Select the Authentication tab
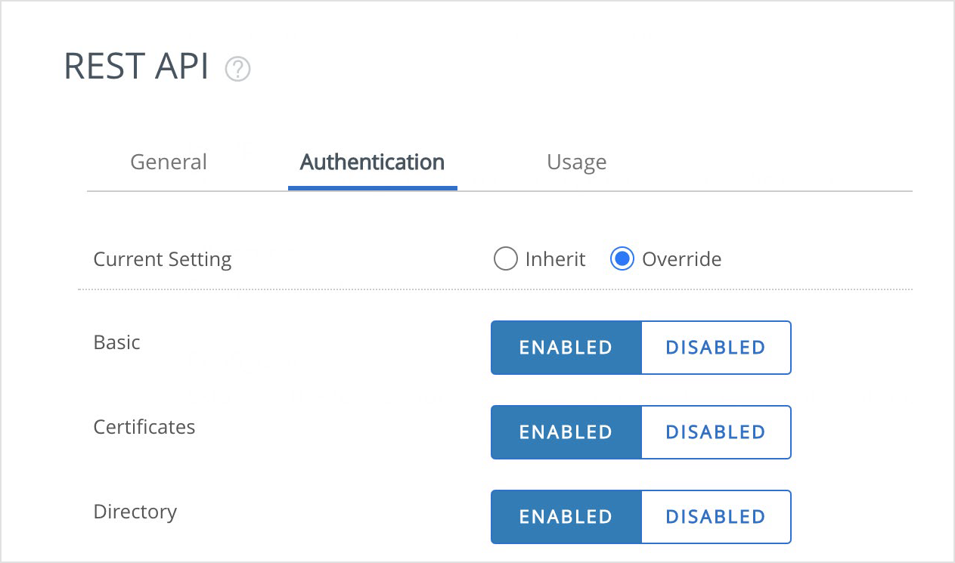 click(371, 162)
